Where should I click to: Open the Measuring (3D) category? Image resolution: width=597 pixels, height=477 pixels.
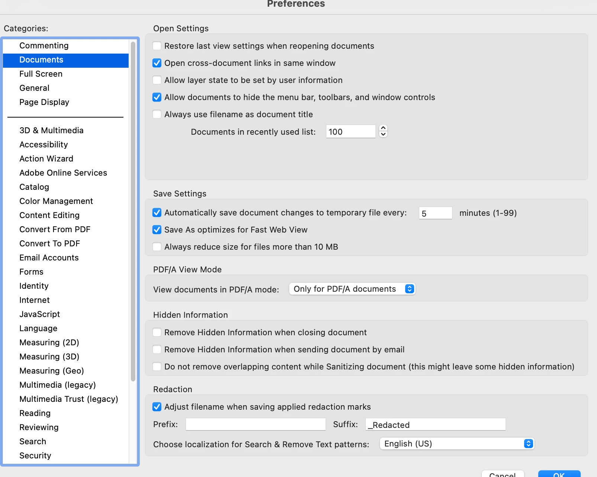pyautogui.click(x=66, y=356)
